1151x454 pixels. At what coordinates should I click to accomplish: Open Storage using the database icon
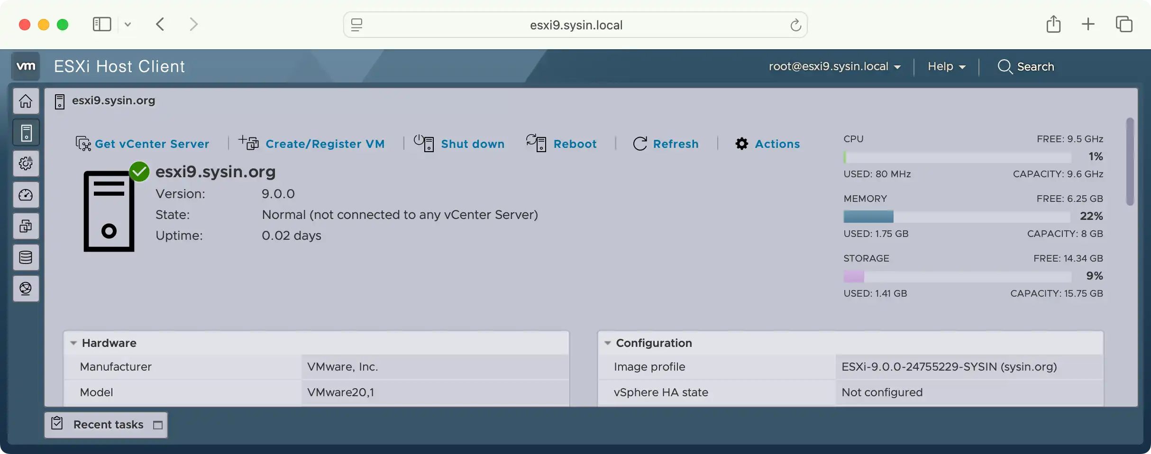[26, 257]
